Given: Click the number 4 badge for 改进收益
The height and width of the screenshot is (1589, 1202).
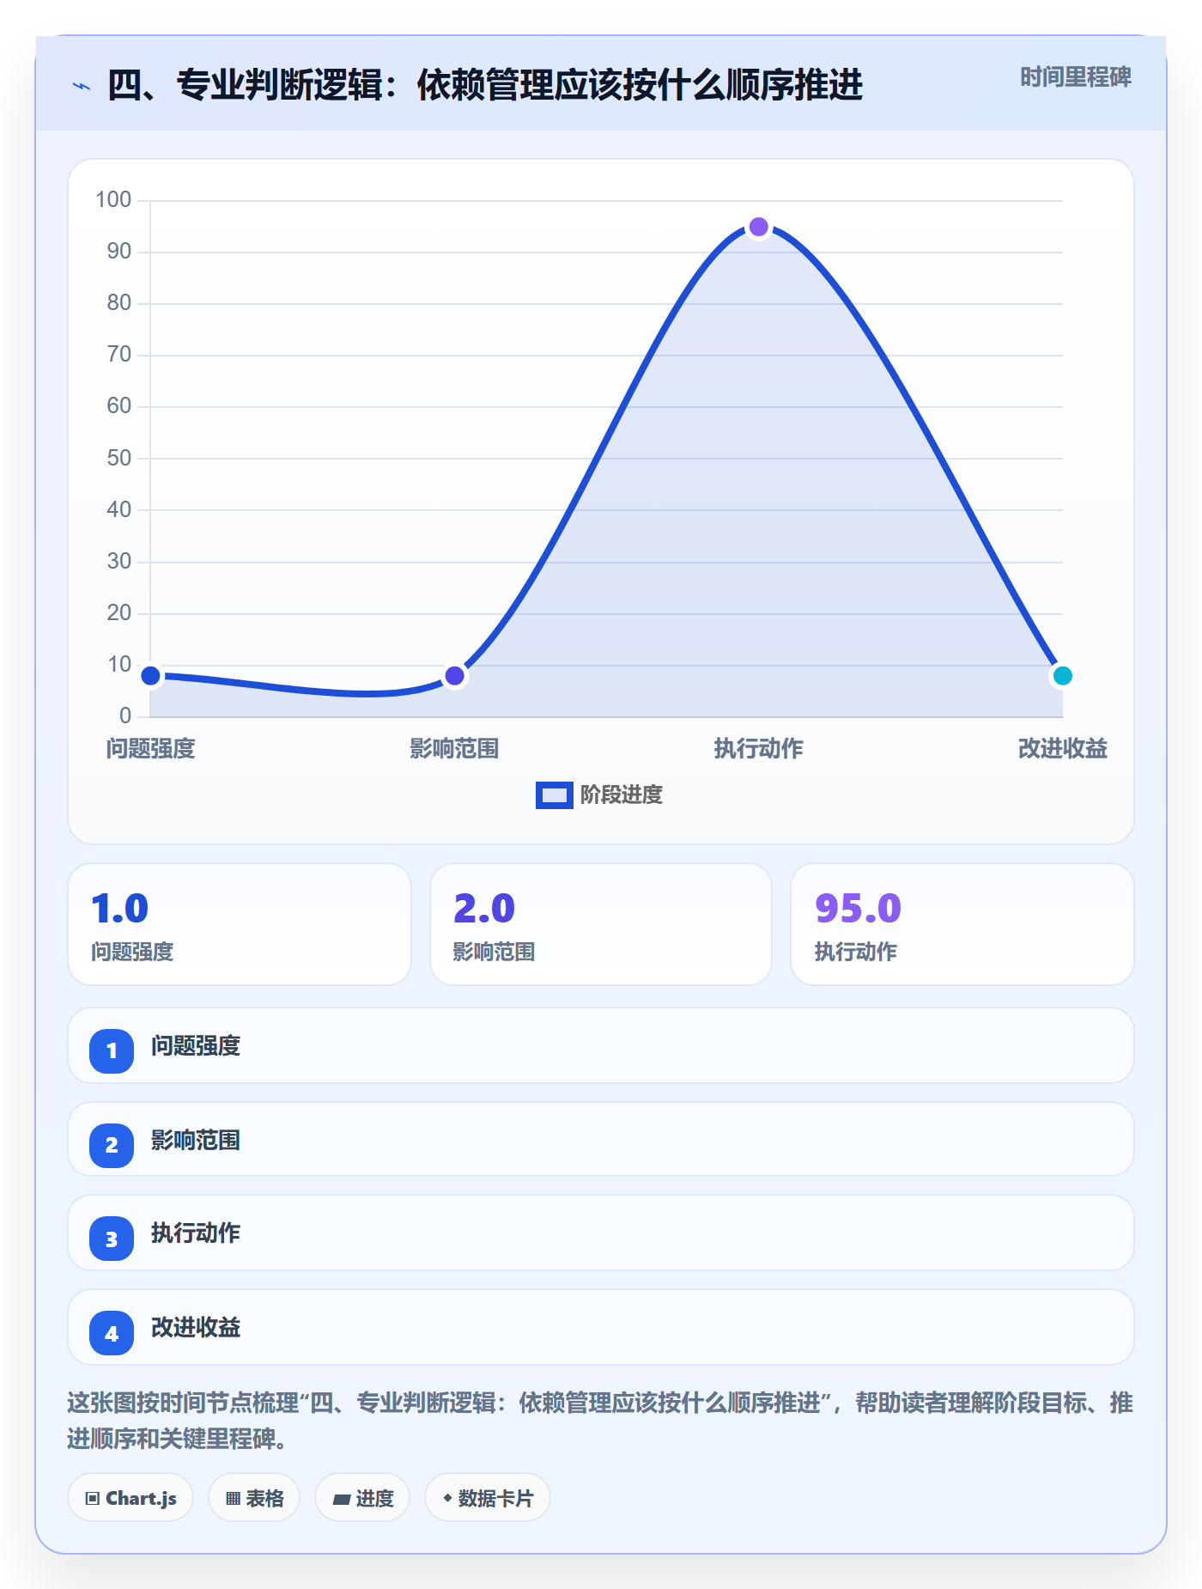Looking at the screenshot, I should 112,1333.
